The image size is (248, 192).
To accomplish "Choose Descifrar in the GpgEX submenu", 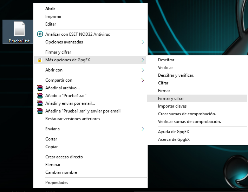I will click(197, 60).
